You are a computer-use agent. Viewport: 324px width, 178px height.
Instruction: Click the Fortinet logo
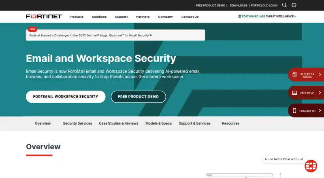click(44, 17)
